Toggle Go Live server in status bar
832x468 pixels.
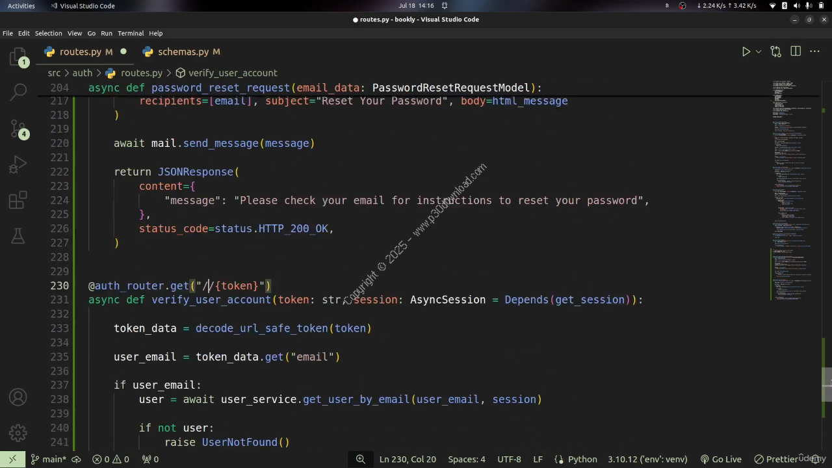[x=720, y=459]
